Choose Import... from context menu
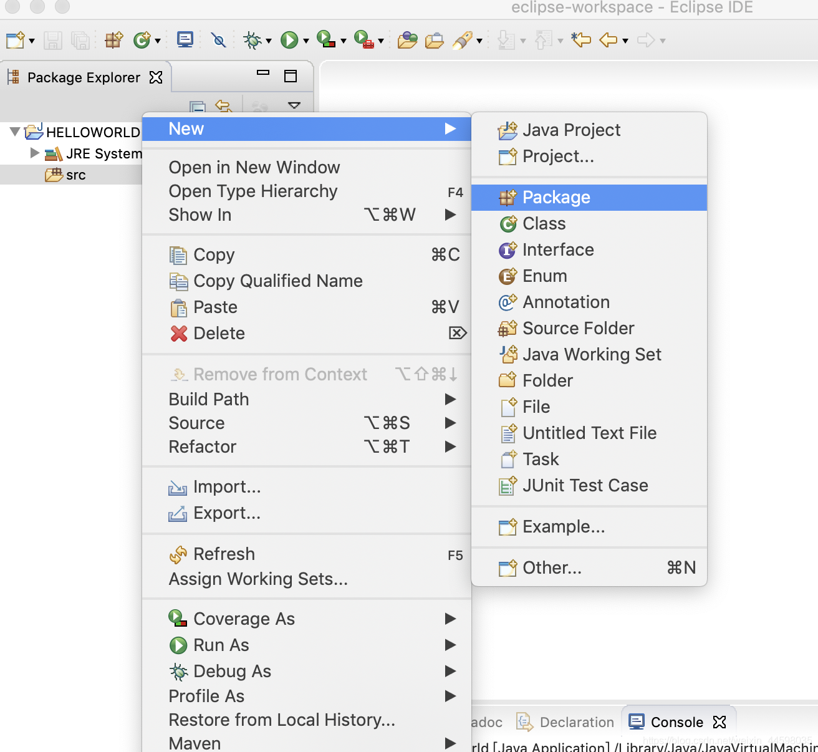 click(x=307, y=486)
